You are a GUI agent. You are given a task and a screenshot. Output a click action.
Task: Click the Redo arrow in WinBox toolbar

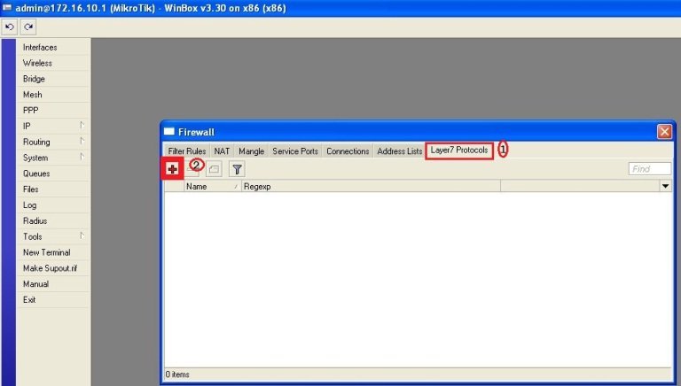[x=28, y=27]
